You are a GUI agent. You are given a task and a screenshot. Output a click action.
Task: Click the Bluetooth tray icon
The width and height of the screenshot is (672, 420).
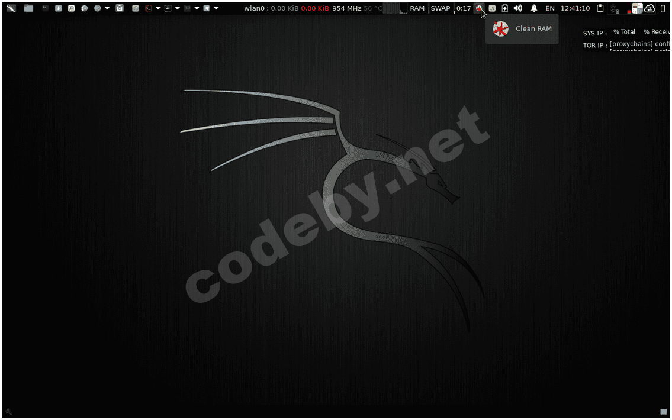click(x=614, y=8)
